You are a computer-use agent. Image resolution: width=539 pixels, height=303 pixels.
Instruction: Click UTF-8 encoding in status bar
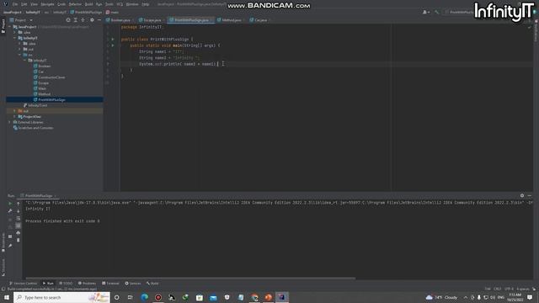coord(509,289)
